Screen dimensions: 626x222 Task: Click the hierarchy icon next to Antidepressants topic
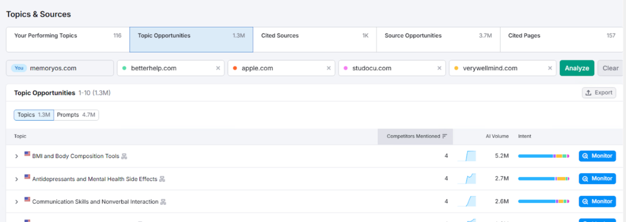tap(162, 179)
